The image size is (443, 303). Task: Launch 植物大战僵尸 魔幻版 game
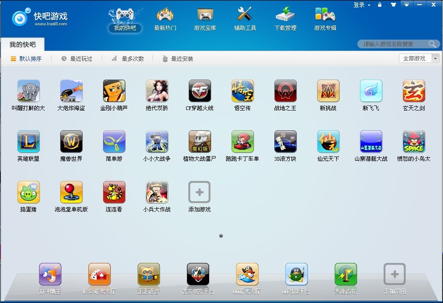point(200,141)
